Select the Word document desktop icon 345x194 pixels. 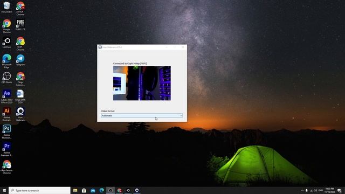point(20,96)
